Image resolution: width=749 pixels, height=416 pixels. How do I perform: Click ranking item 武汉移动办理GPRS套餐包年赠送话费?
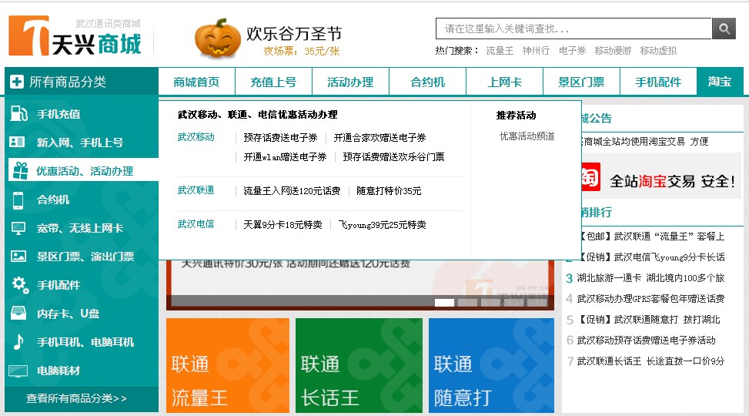[650, 299]
